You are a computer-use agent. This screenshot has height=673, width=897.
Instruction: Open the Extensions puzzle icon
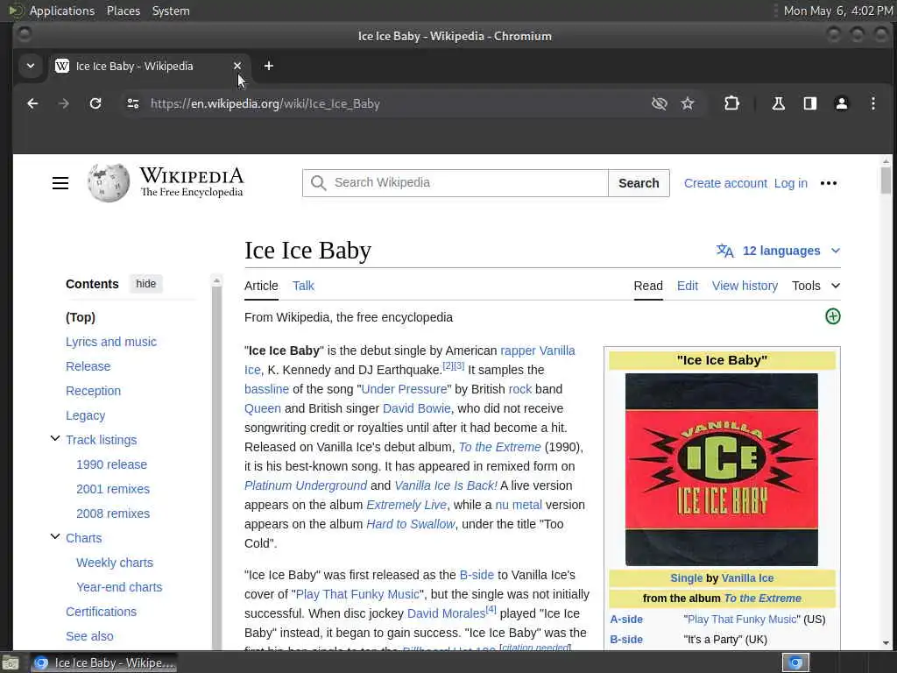point(731,103)
